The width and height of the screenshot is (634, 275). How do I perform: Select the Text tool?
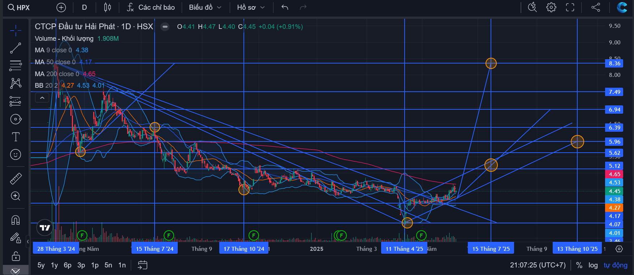[x=16, y=137]
